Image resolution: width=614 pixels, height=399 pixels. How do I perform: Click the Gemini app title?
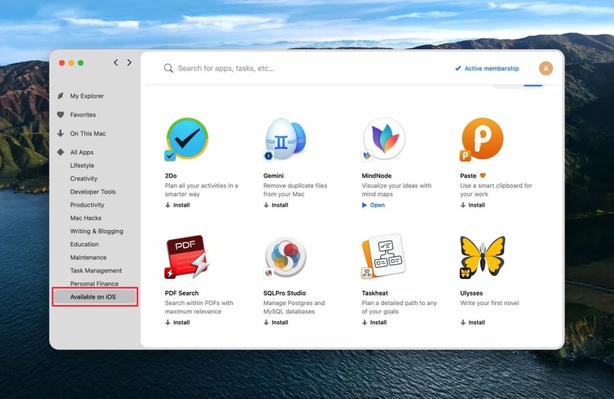[273, 175]
